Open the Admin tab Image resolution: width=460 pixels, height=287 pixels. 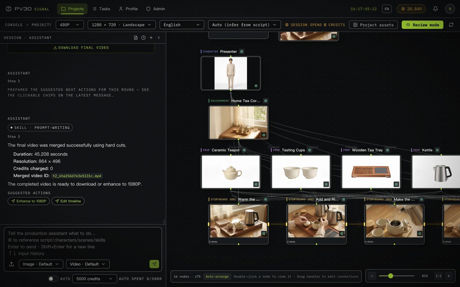pyautogui.click(x=156, y=9)
